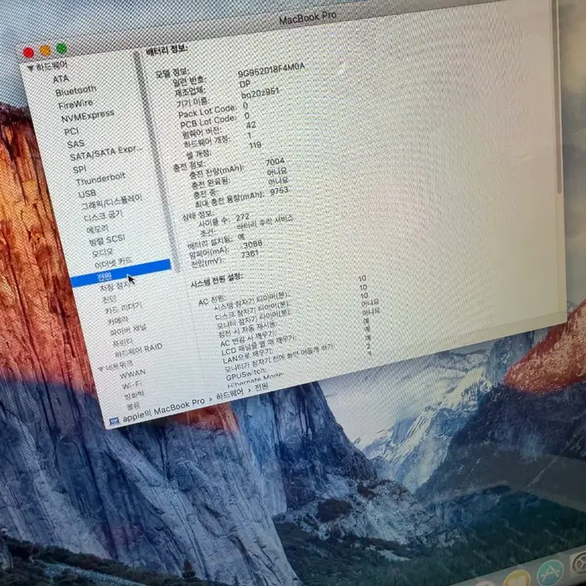
Task: Click the 시스템 전원 설정 heading
Action: pos(217,280)
